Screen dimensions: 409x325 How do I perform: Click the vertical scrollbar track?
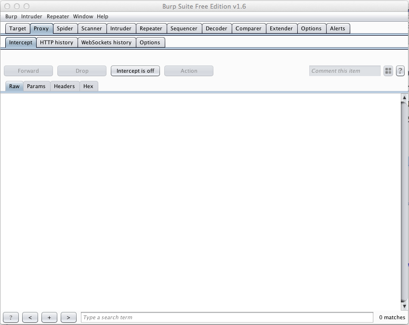click(x=404, y=202)
